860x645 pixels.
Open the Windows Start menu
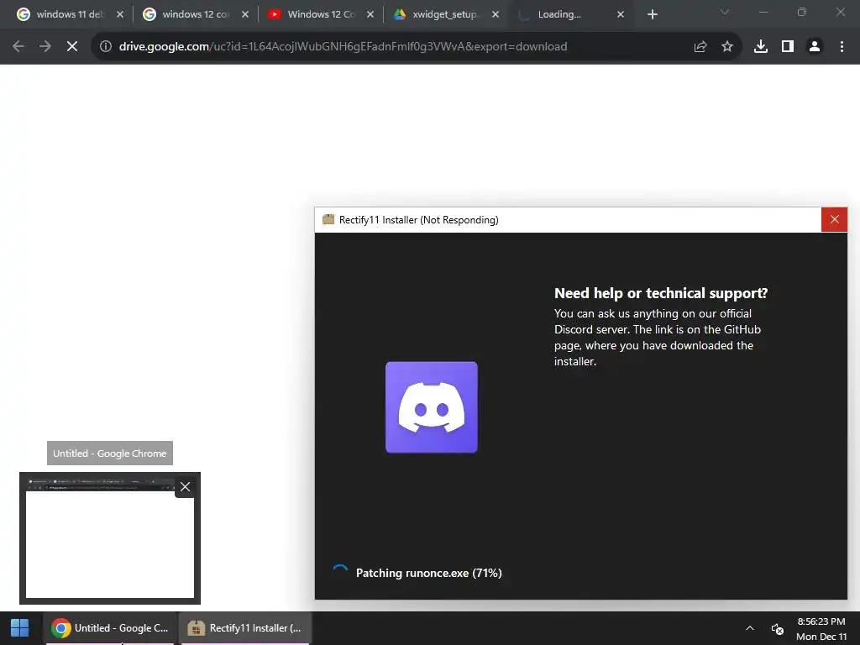pyautogui.click(x=20, y=628)
